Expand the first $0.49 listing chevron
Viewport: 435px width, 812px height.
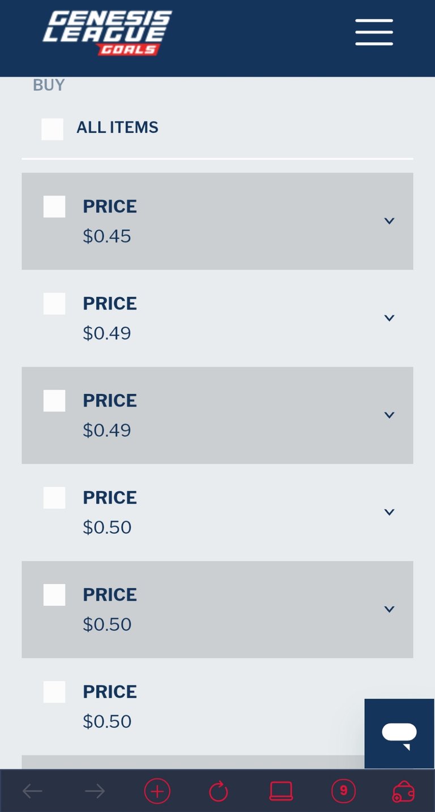point(389,318)
